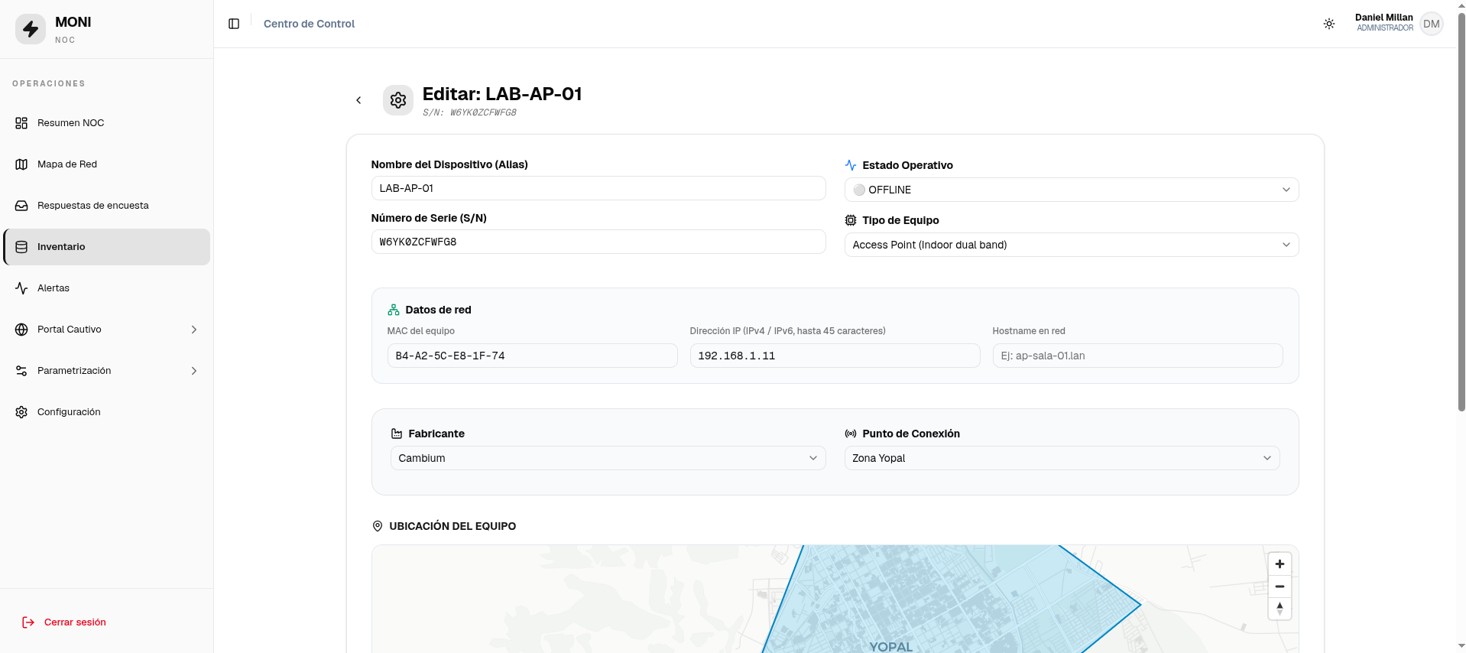Viewport: 1466px width, 653px height.
Task: Click the Centro de Control breadcrumb
Action: point(309,24)
